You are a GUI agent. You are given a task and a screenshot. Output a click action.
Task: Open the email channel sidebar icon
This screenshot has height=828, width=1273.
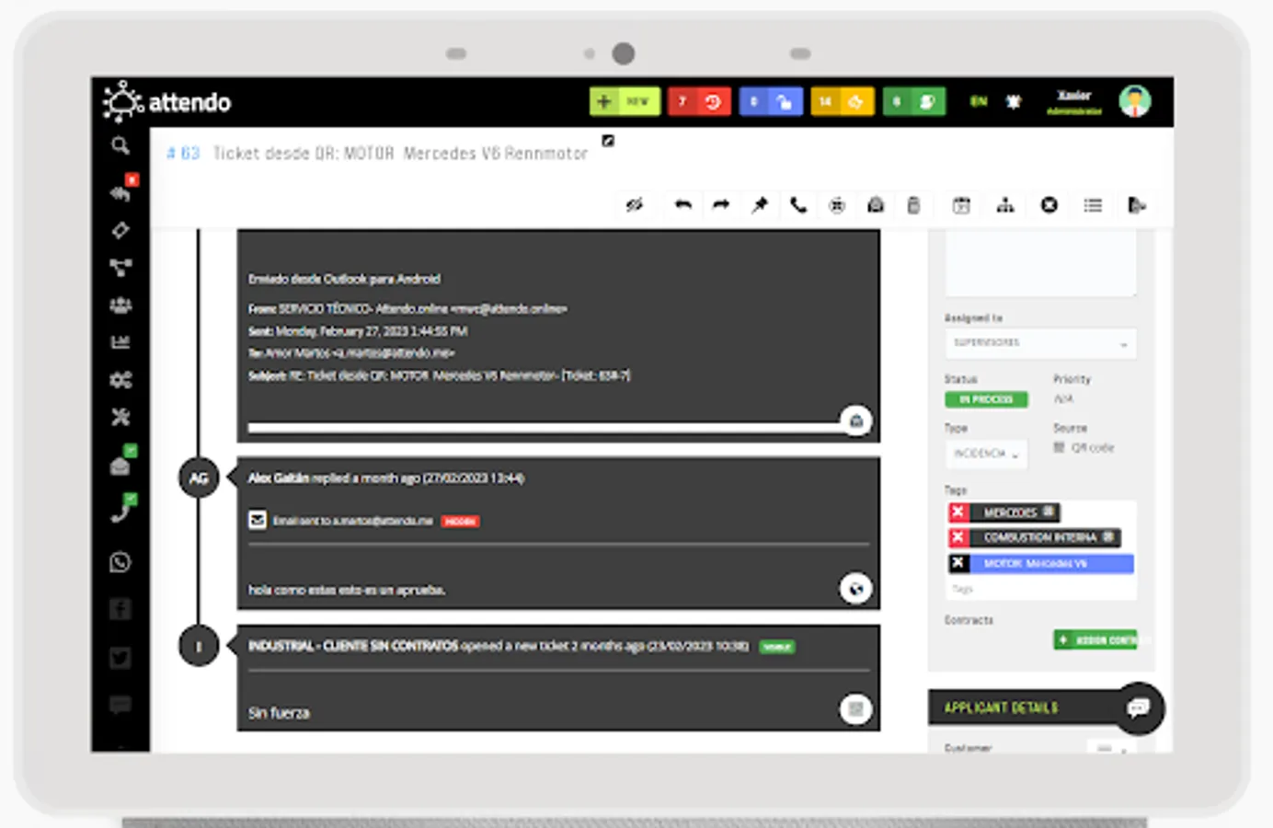[121, 465]
